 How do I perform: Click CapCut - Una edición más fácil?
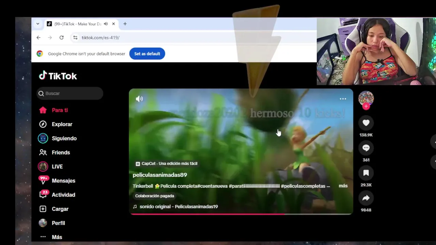coord(167,164)
